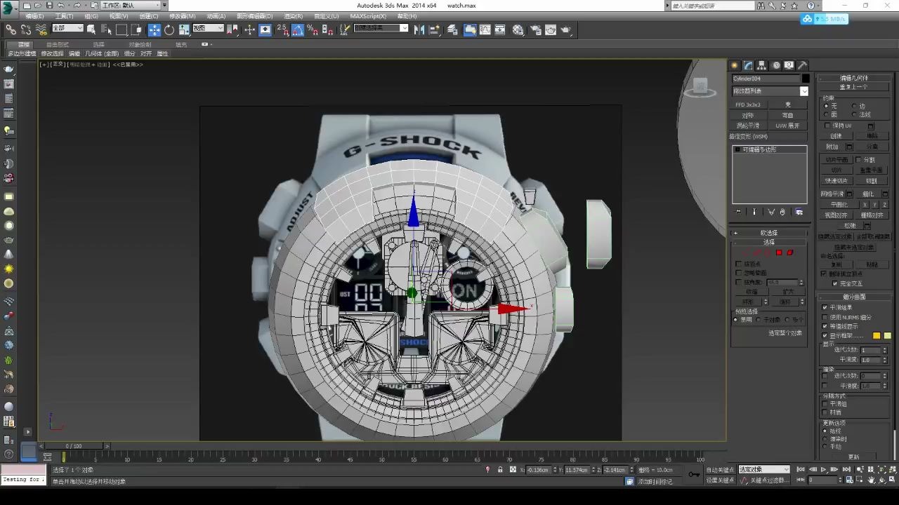The image size is (899, 505).
Task: Click the Select and Link chain icon
Action: (x=11, y=29)
